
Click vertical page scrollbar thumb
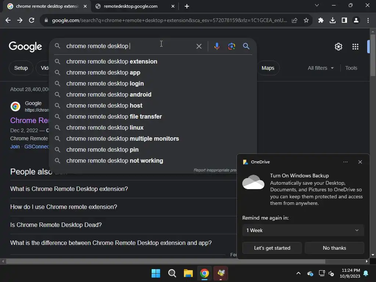coord(373,55)
